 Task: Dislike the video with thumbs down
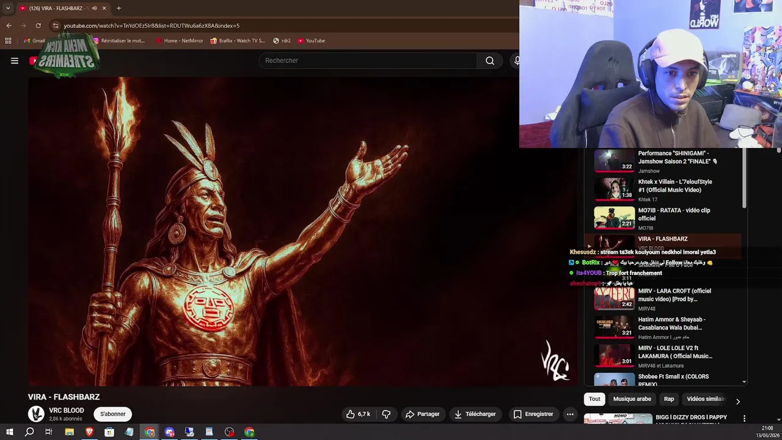pos(386,414)
